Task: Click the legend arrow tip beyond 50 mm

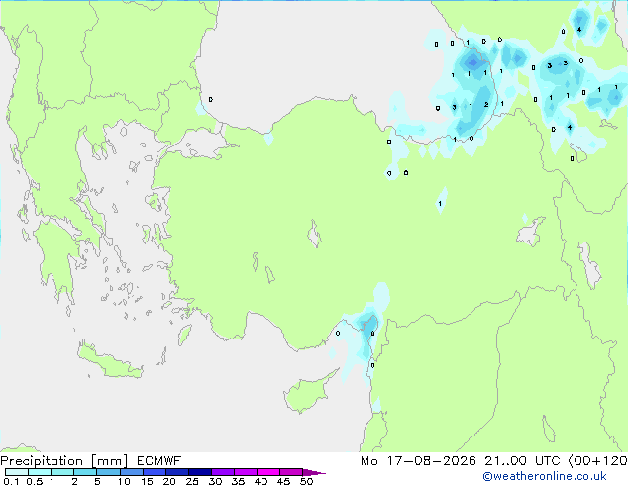Action: (314, 472)
